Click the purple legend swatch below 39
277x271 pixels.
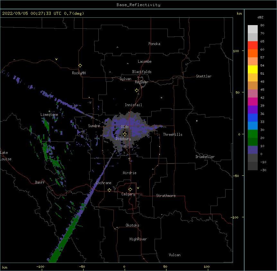(253, 109)
